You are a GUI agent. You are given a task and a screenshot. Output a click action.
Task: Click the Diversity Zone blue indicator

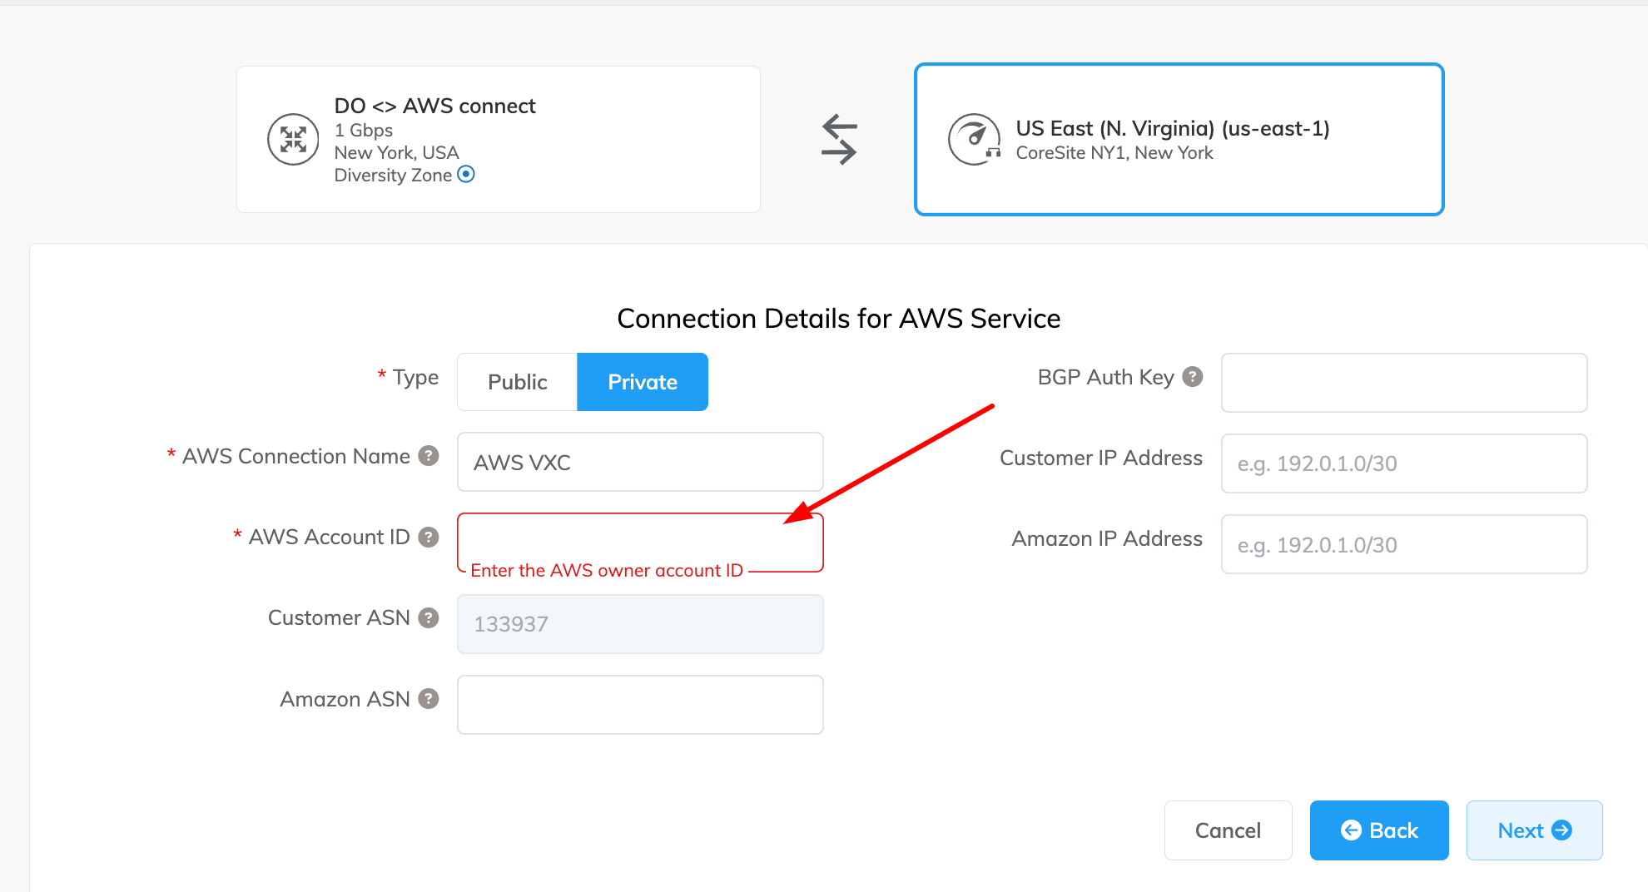[x=466, y=174]
